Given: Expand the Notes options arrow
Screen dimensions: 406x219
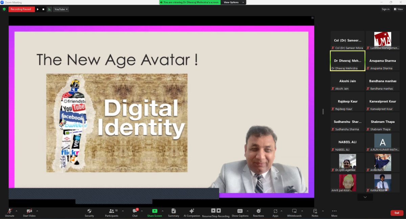Looking at the screenshot, I should [323, 211].
